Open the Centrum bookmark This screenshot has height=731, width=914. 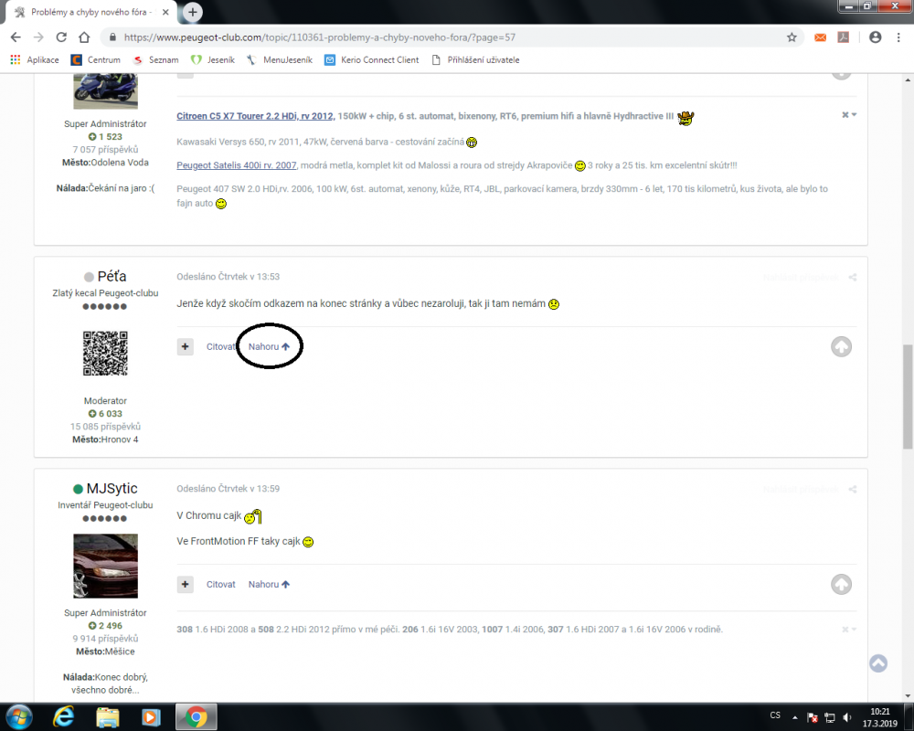(96, 60)
